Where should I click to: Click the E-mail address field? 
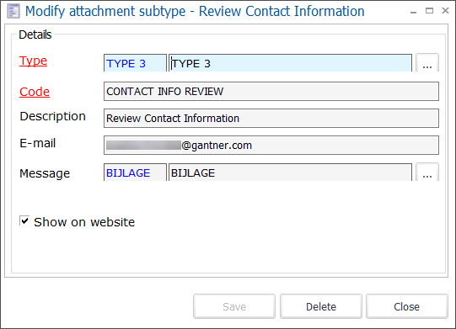(x=271, y=145)
